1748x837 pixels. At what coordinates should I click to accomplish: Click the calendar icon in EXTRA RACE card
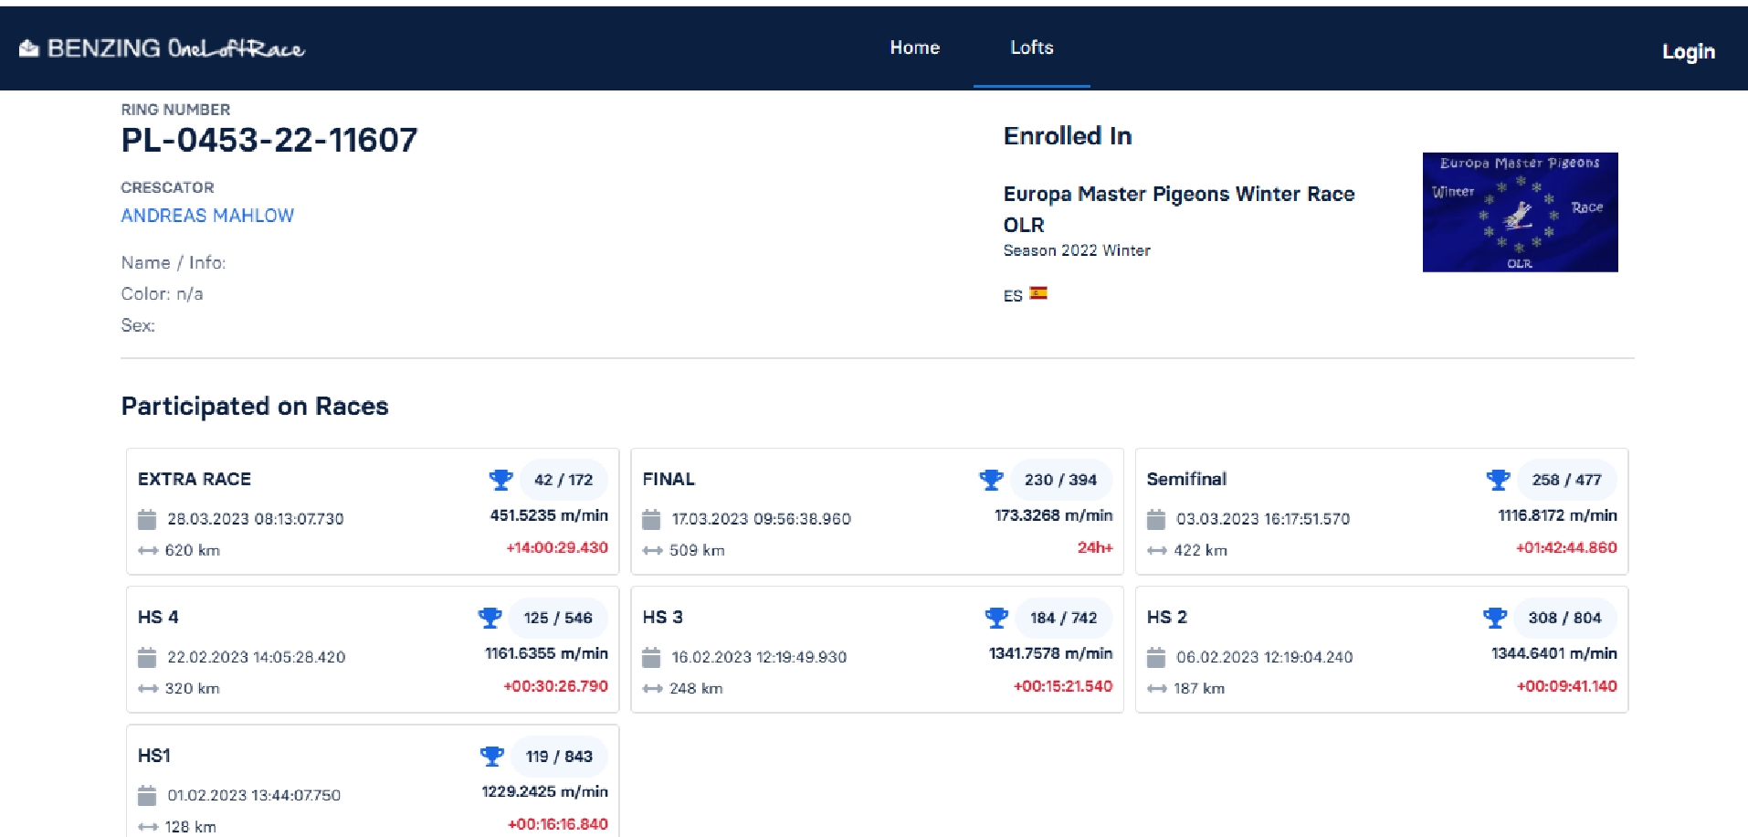pos(147,520)
